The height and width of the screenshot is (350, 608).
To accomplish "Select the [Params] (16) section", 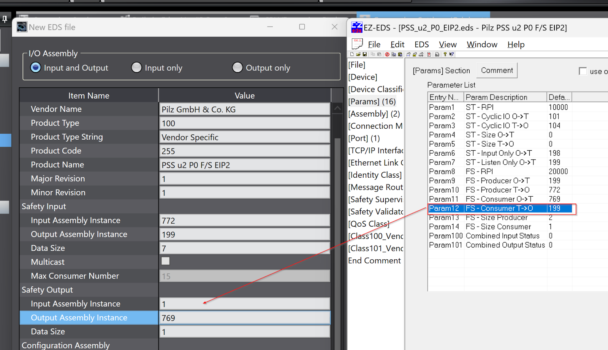I will 372,101.
